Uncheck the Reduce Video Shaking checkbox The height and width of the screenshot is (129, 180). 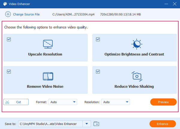click(98, 72)
